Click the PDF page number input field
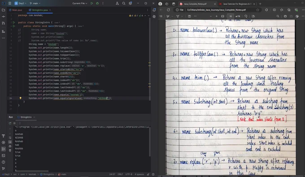This screenshot has height=177, width=305. [x=231, y=16]
